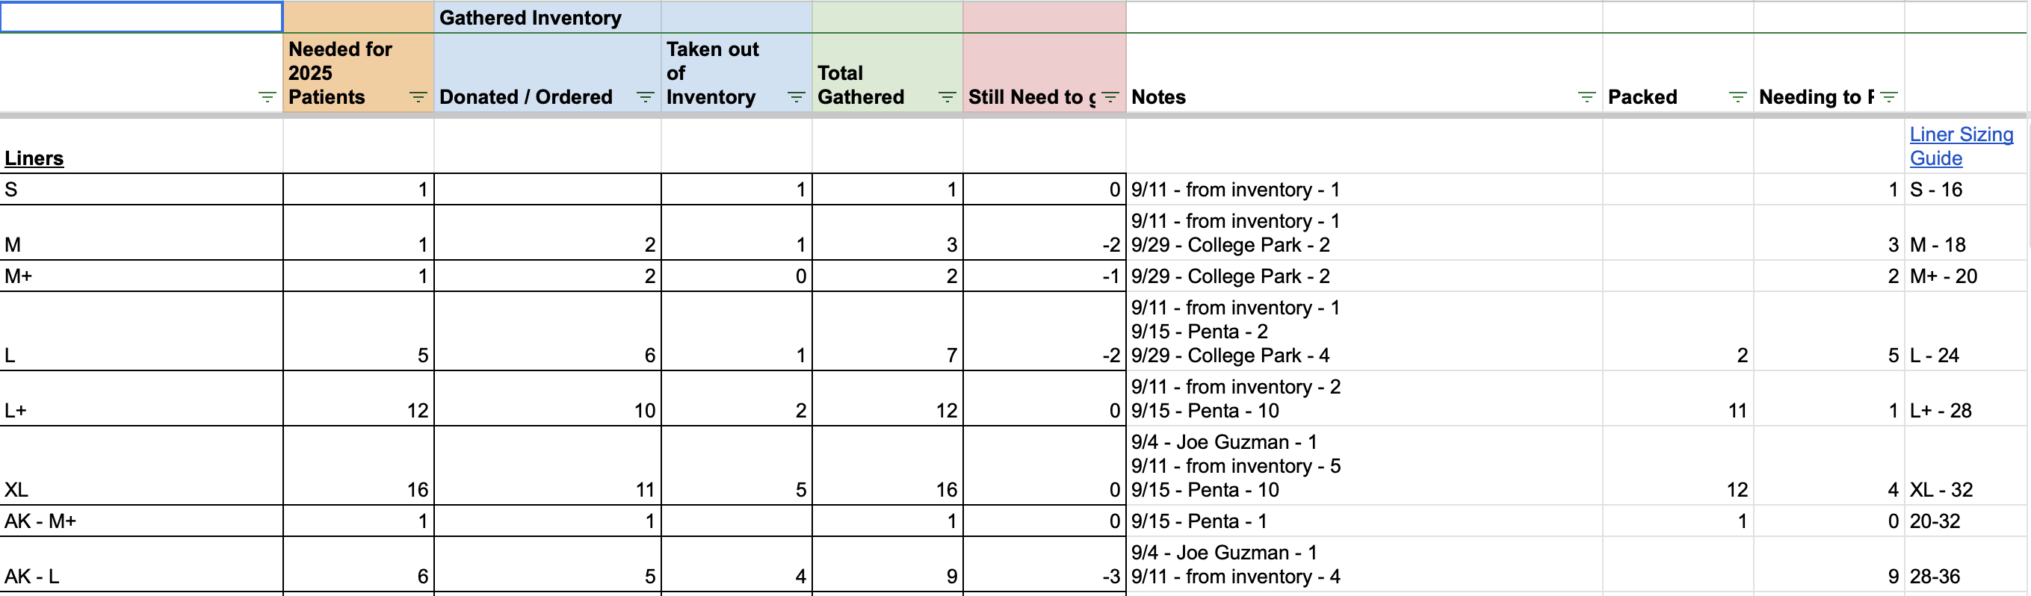Open the Liner Sizing Guide link
Screen dimensions: 2031x596
[x=1961, y=146]
